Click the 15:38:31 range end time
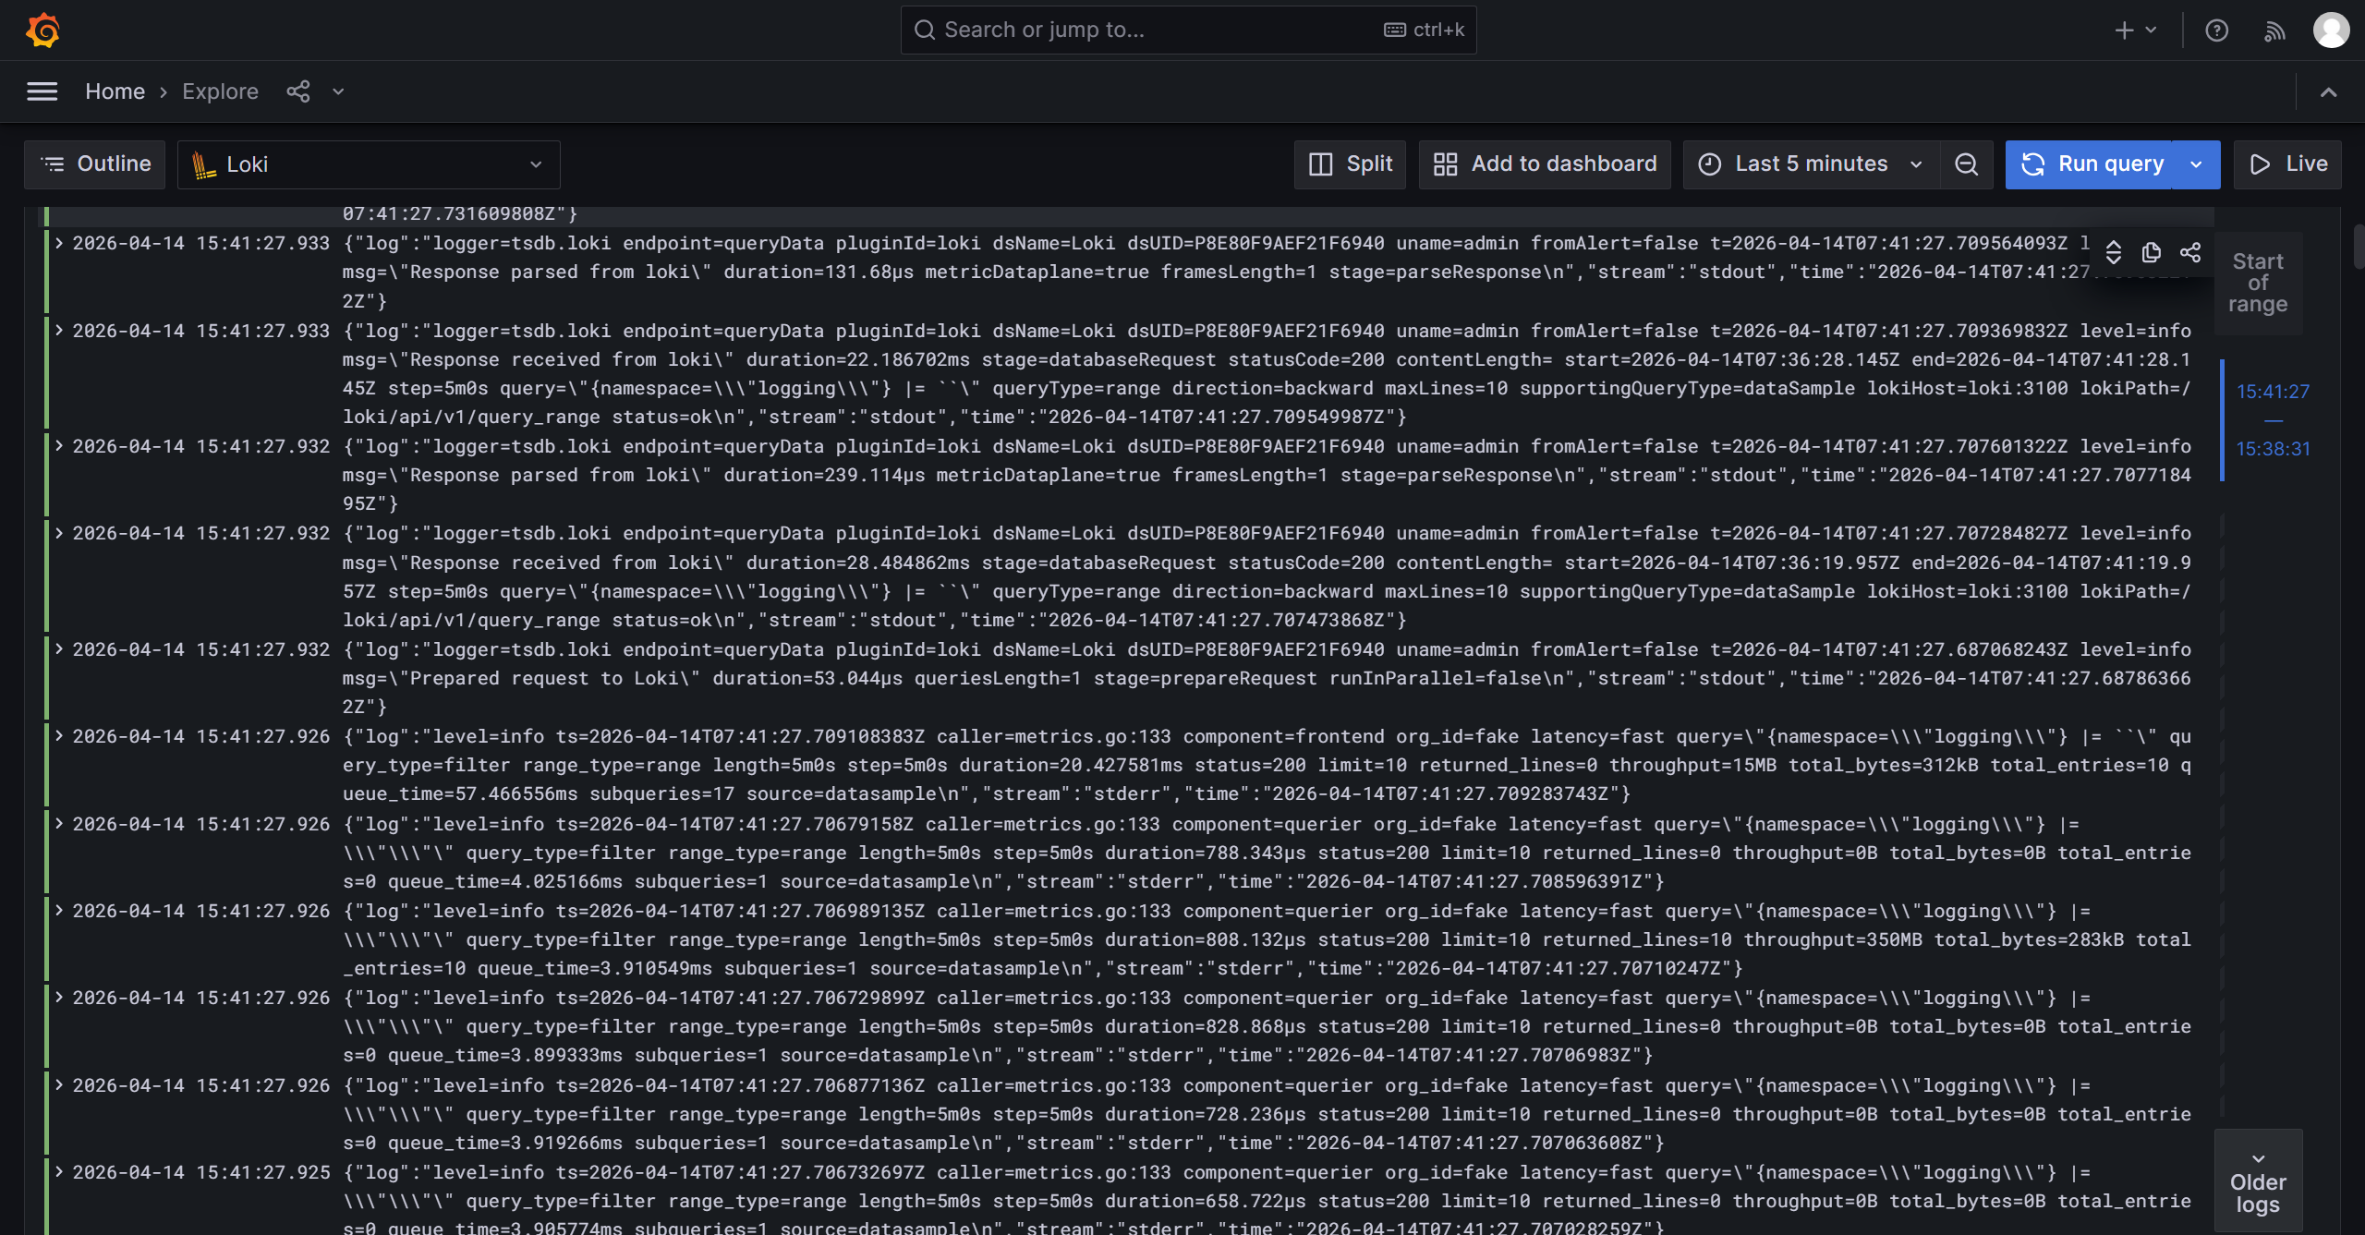The height and width of the screenshot is (1235, 2365). 2273,449
